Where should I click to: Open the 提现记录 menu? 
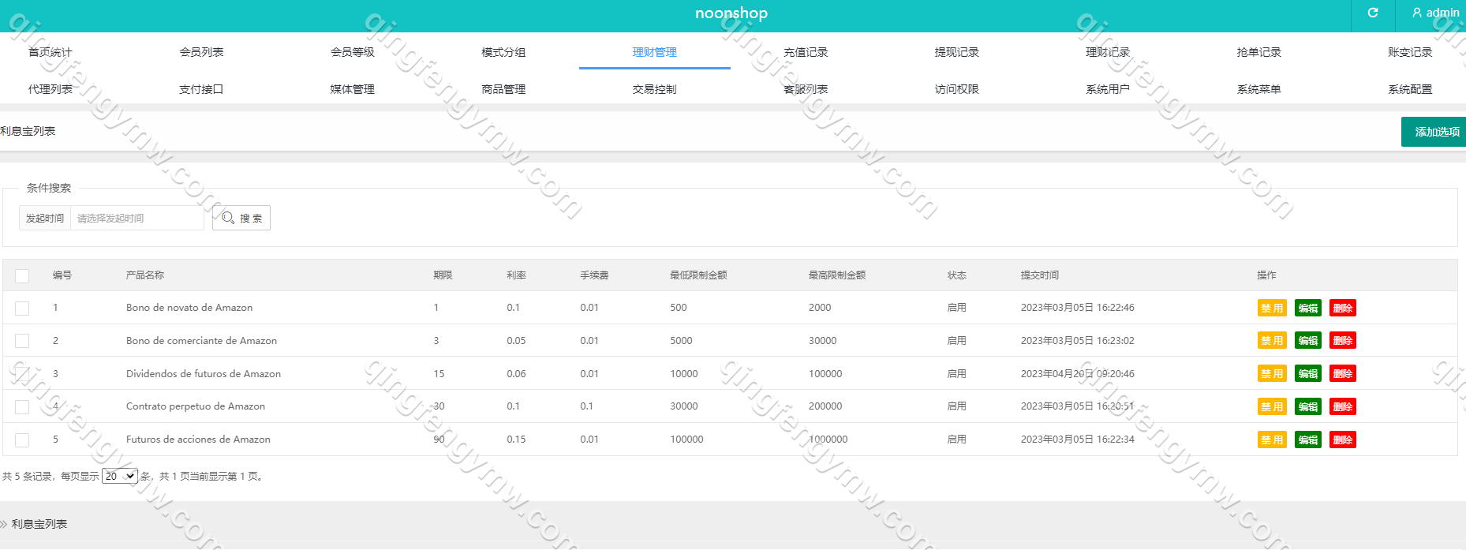tap(957, 52)
